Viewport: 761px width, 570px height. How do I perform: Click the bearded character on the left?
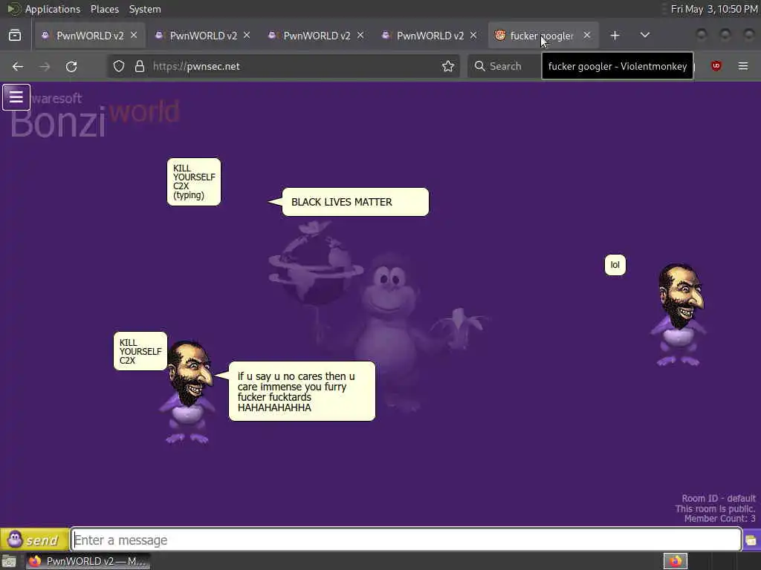point(187,392)
